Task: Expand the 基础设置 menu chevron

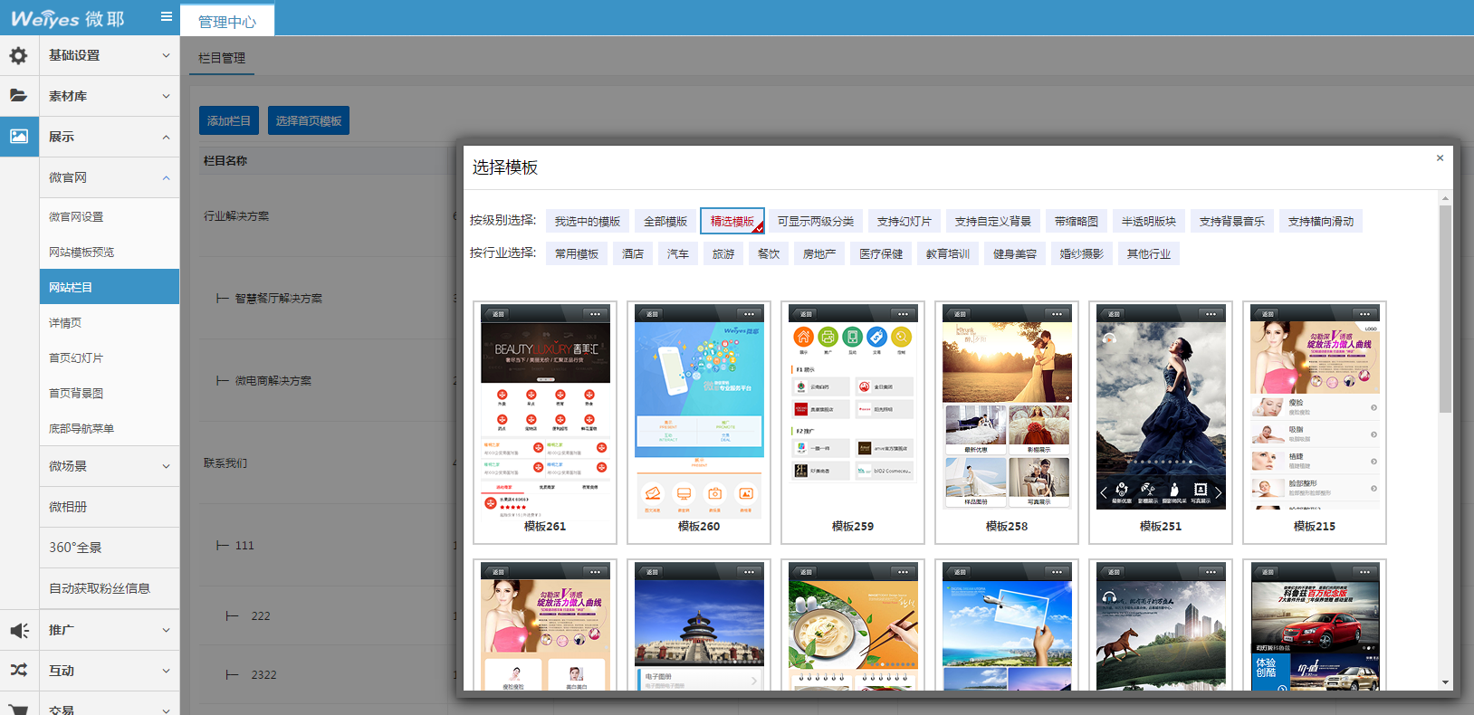Action: point(166,55)
